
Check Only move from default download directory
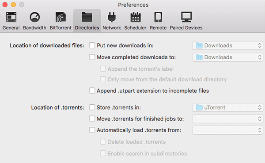[103, 80]
